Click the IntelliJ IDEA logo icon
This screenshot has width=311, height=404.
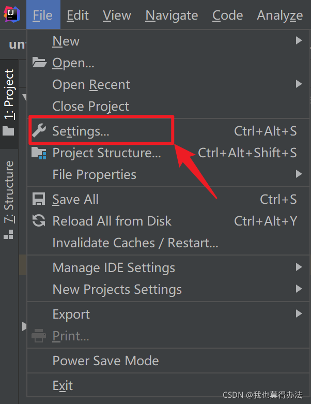pyautogui.click(x=11, y=14)
